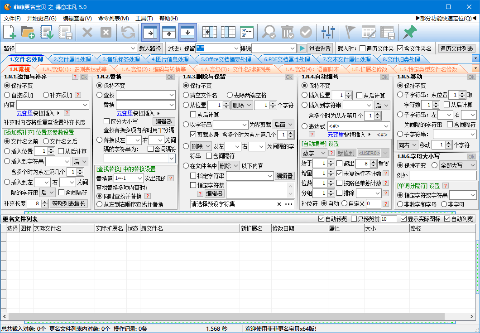Click the trash bin with checkmark icon

click(x=287, y=32)
